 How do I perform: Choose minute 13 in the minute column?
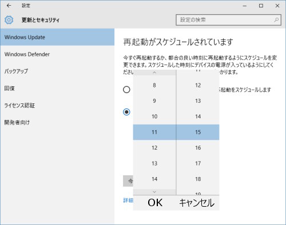tap(198, 101)
